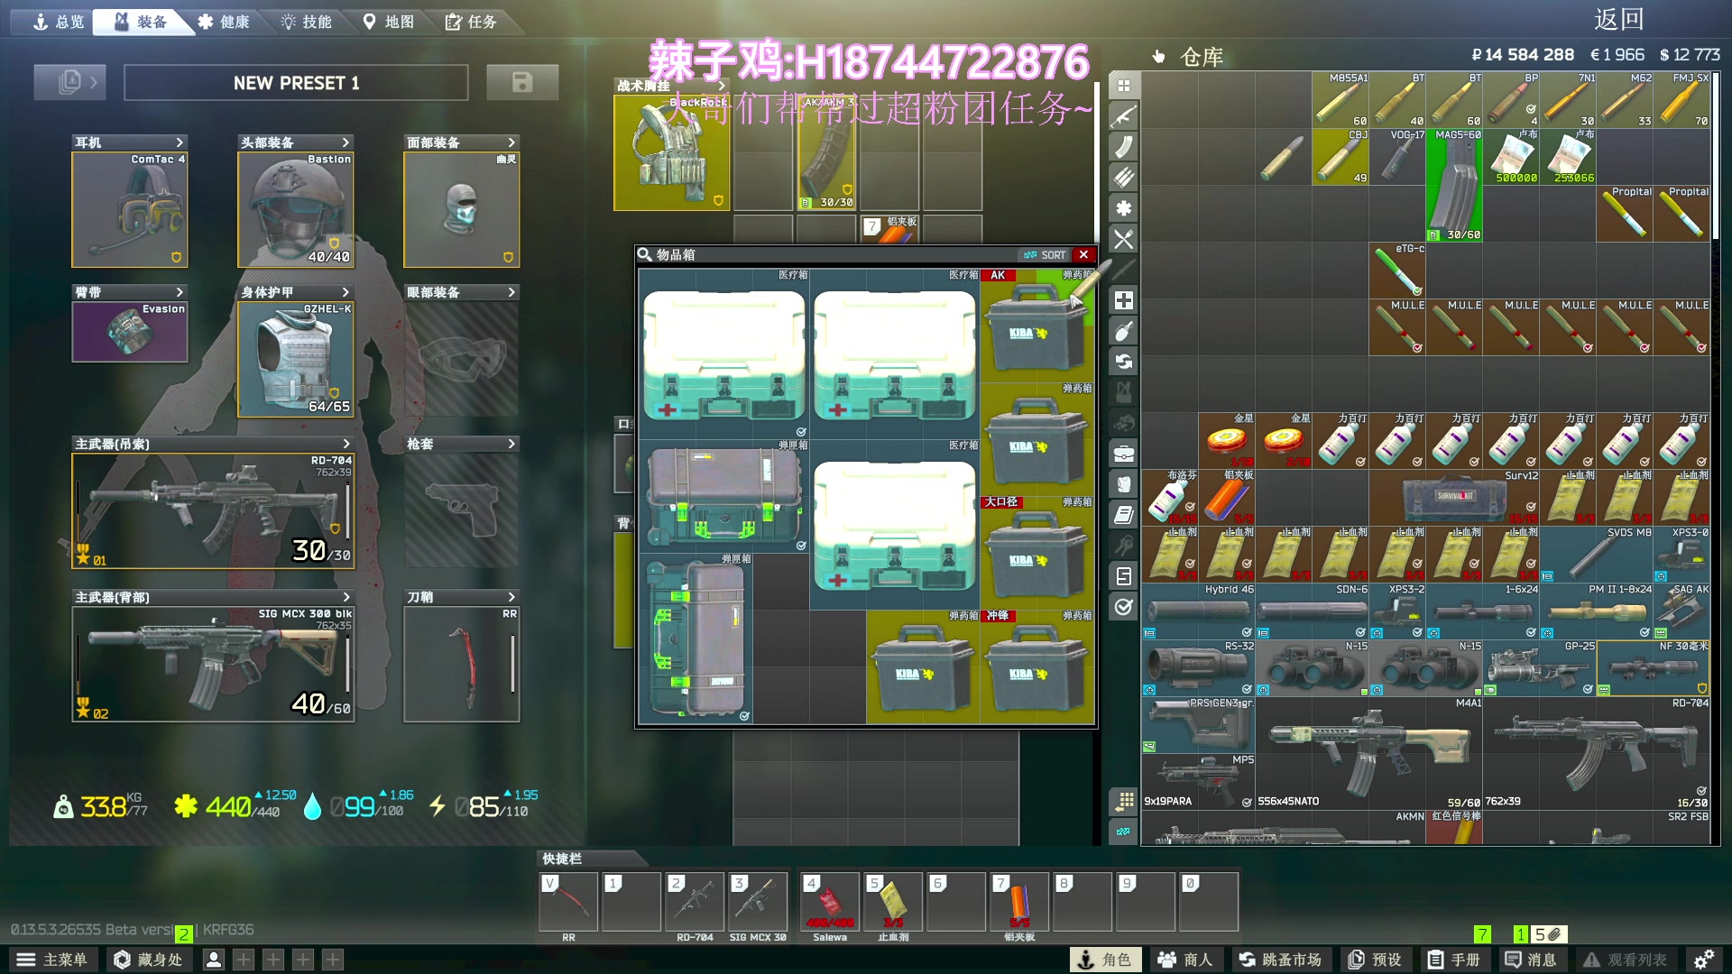Click the 角色 button in bottom bar
This screenshot has height=974, width=1732.
(1105, 960)
